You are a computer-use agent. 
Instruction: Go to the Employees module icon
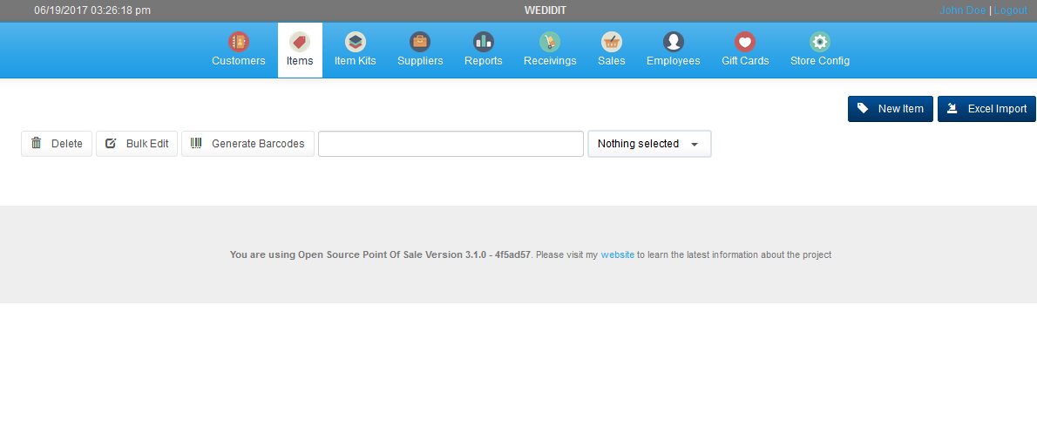coord(674,43)
